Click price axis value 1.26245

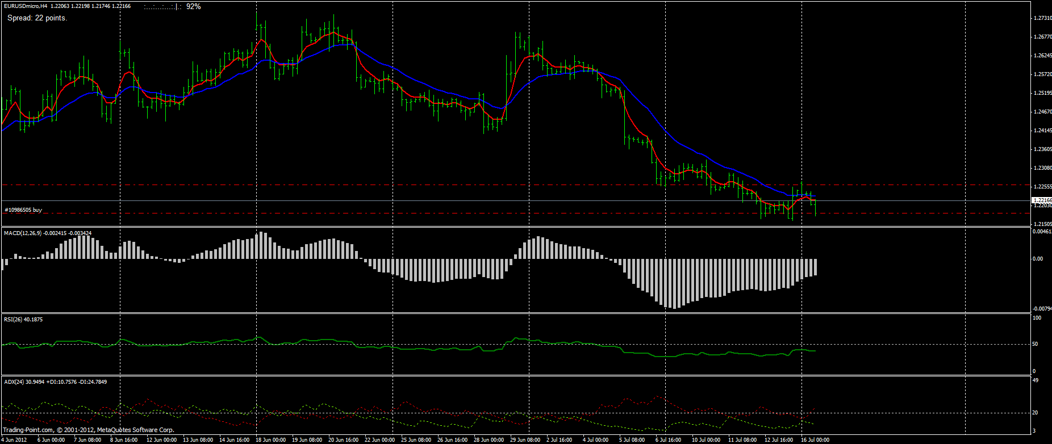coord(1042,56)
